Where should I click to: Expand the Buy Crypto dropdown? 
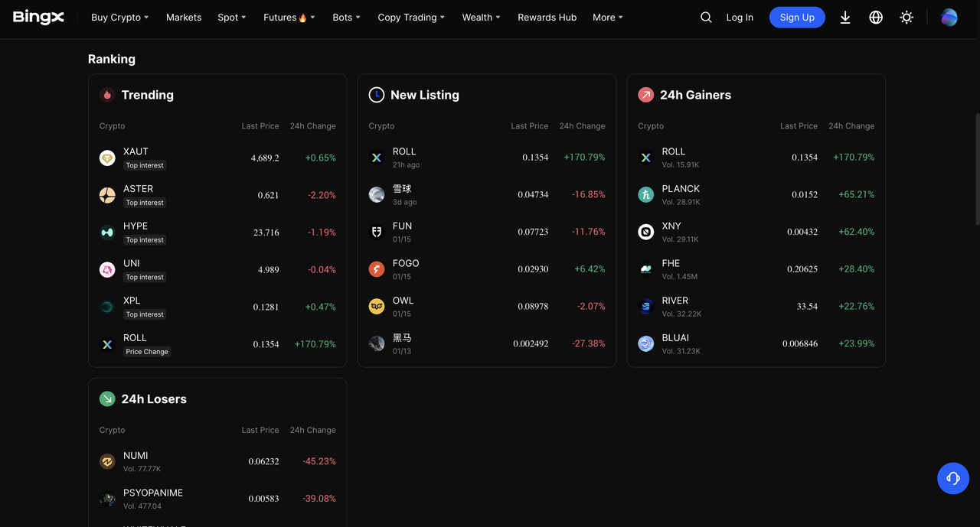point(119,18)
